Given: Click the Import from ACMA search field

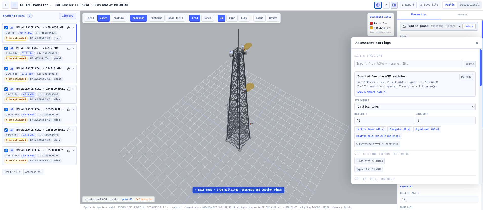Looking at the screenshot, I should [408, 64].
